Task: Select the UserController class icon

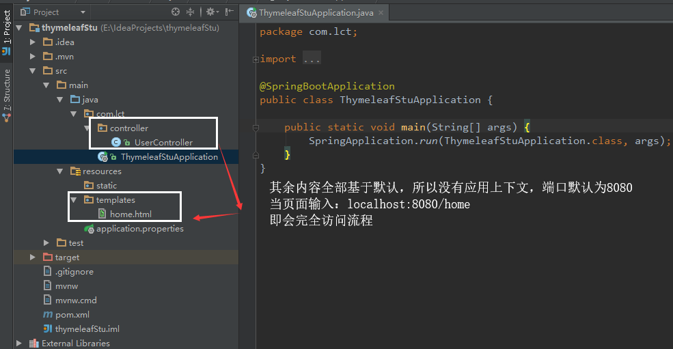Action: (116, 142)
